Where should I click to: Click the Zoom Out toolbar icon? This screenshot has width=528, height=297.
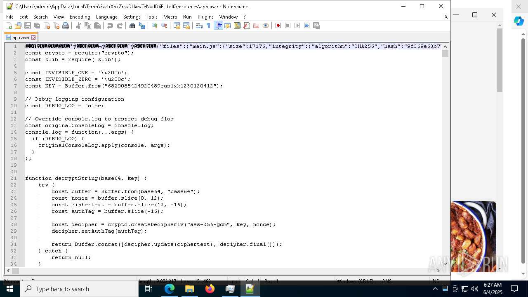(x=164, y=26)
